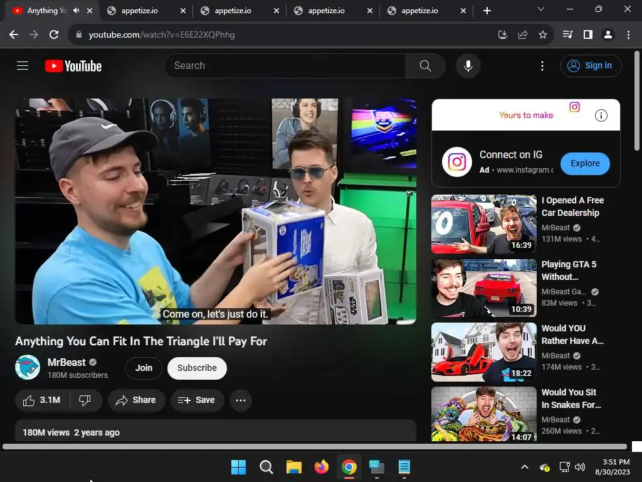Open I Opened A Free Car Dealership thumbnail
This screenshot has height=482, width=642.
[483, 224]
